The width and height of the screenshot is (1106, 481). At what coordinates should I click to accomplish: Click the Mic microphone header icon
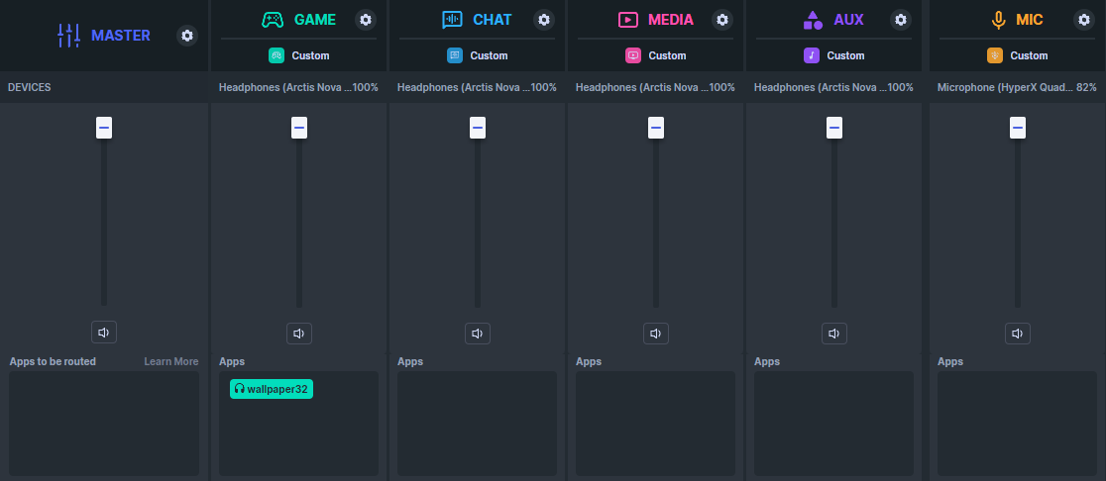click(x=996, y=20)
